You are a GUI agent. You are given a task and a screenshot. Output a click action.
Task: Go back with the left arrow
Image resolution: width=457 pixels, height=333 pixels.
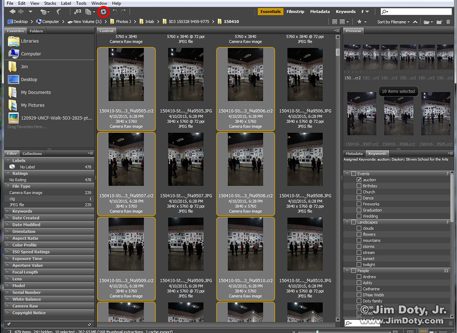(12, 12)
